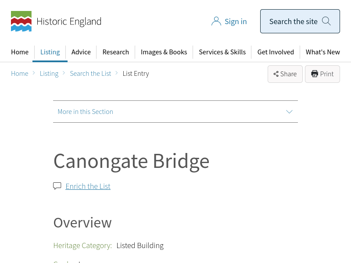The image size is (351, 263).
Task: Expand the More in this Section chevron
Action: (289, 112)
